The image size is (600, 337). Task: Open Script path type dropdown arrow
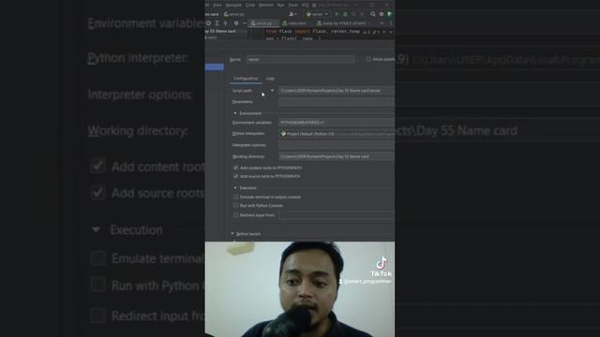click(272, 91)
